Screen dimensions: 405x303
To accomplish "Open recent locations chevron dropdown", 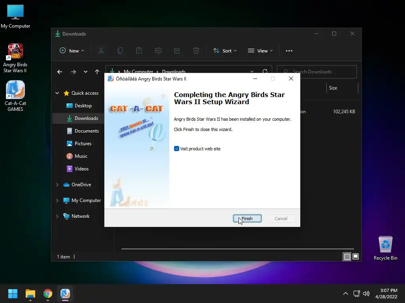I will (x=85, y=72).
